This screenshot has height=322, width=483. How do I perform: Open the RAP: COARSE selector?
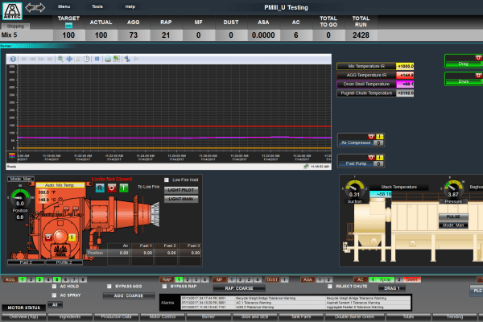239,288
